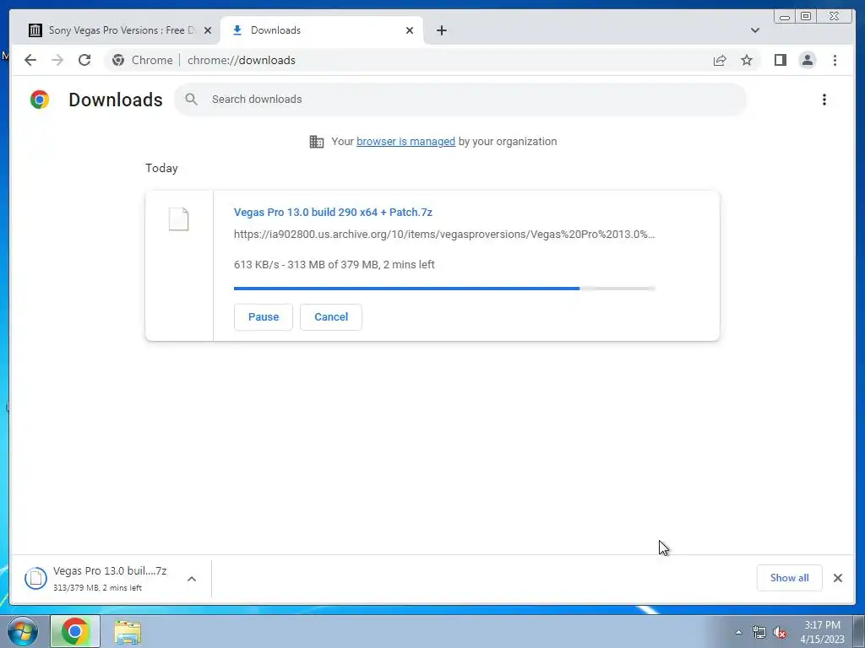Click the search magnifier icon
This screenshot has width=865, height=648.
192,100
